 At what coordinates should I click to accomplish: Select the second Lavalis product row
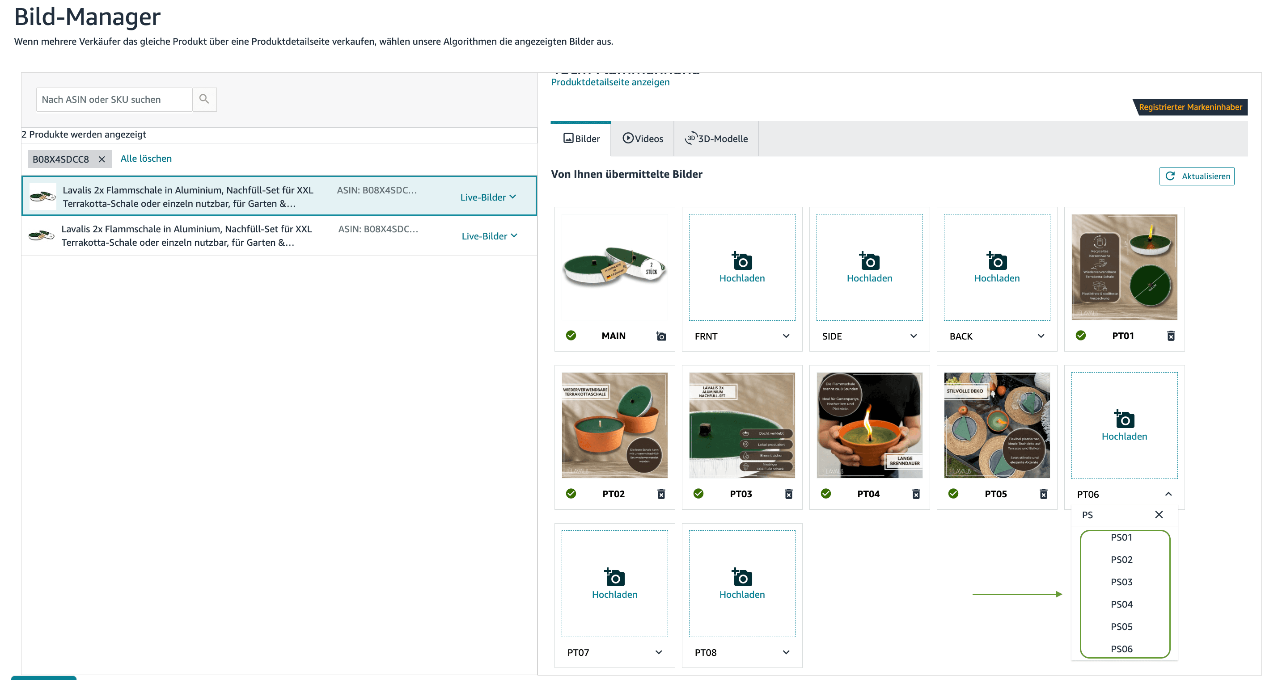coord(279,236)
